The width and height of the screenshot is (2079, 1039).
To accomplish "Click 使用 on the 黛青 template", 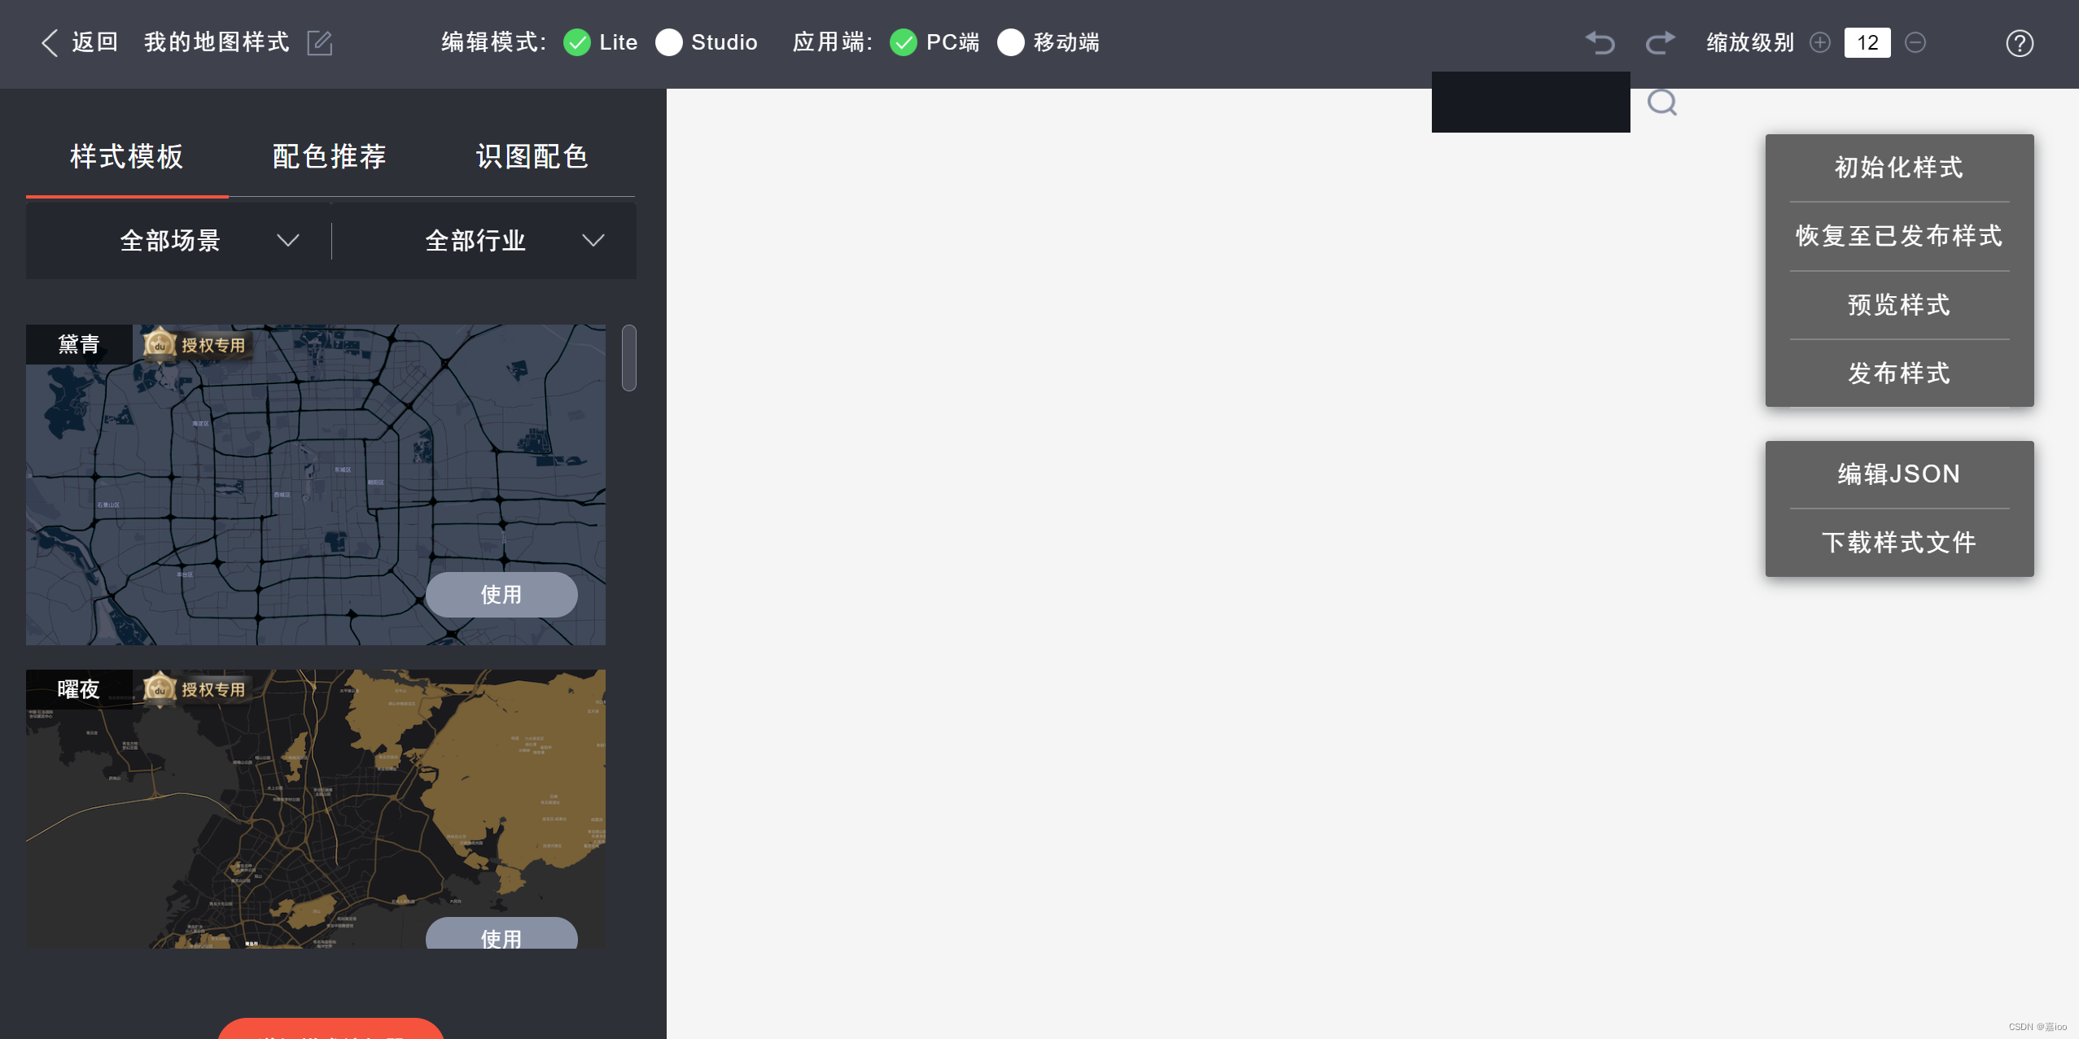I will (x=501, y=595).
